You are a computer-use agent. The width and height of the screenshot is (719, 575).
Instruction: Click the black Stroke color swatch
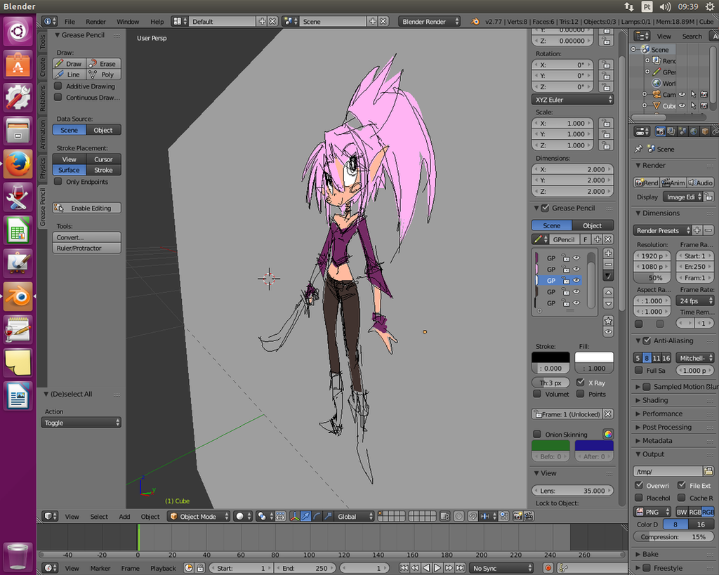click(x=550, y=357)
